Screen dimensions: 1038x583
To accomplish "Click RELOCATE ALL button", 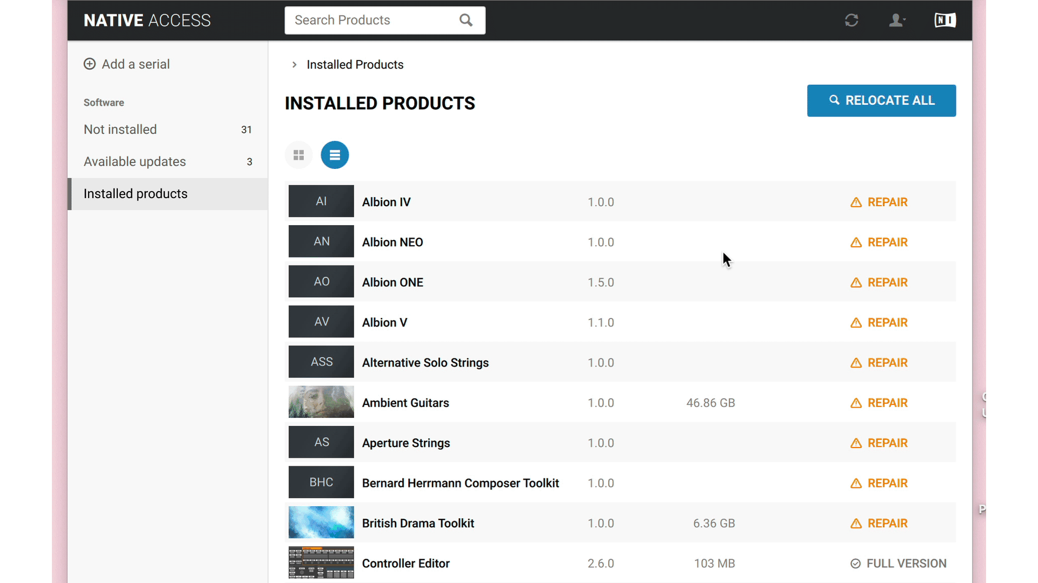I will (882, 100).
